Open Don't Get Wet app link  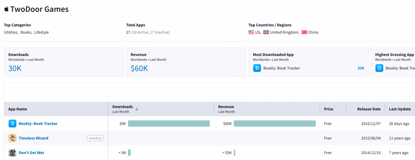31,153
